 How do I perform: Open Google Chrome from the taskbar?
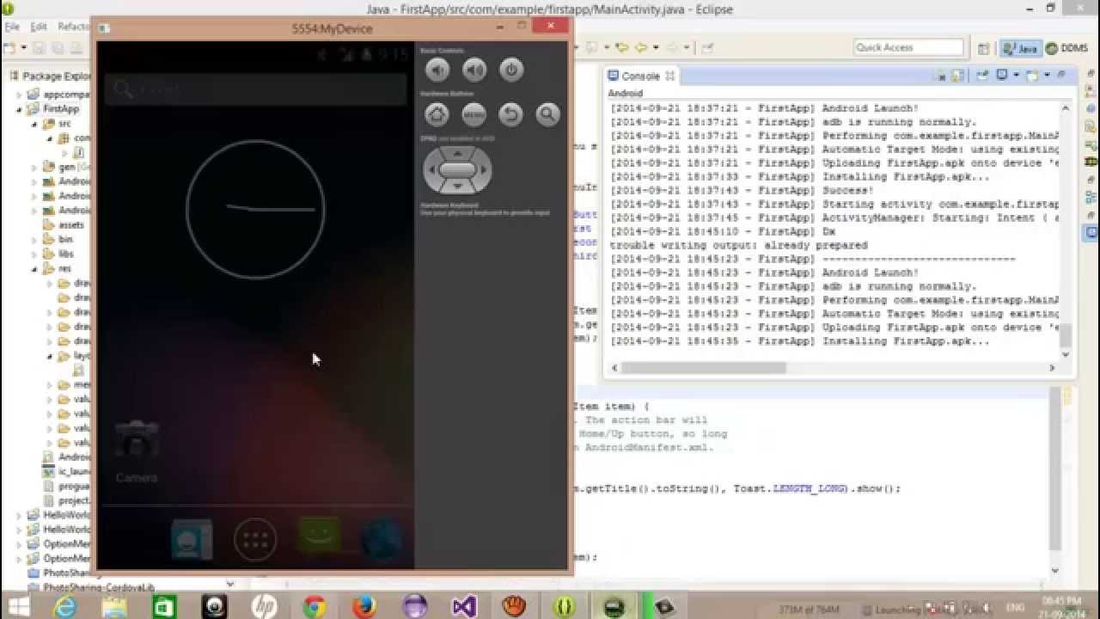coord(315,607)
